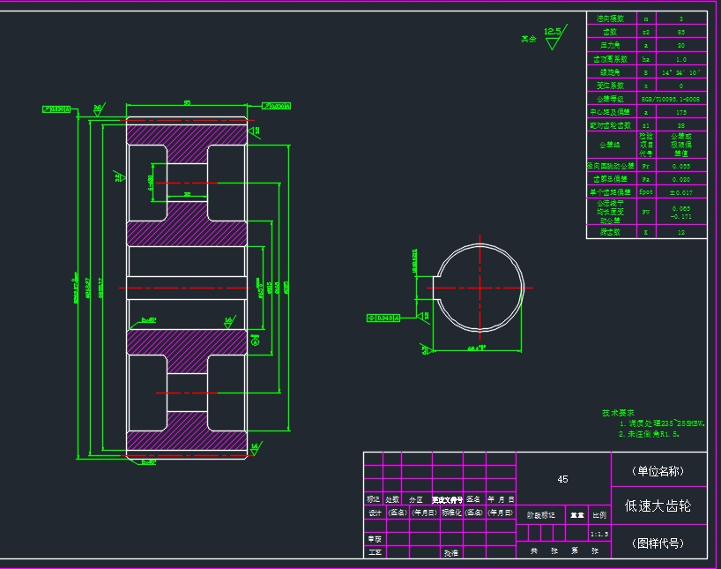Select the 技术要求 heading
Screen dimensions: 721x569
coord(618,413)
